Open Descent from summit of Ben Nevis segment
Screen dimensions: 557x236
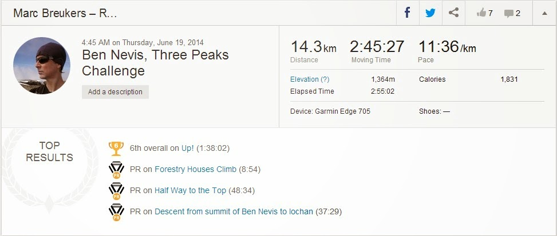click(234, 211)
